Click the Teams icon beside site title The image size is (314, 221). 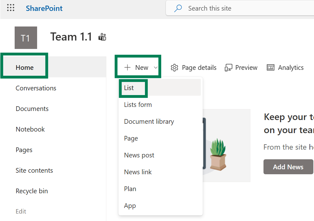point(102,37)
